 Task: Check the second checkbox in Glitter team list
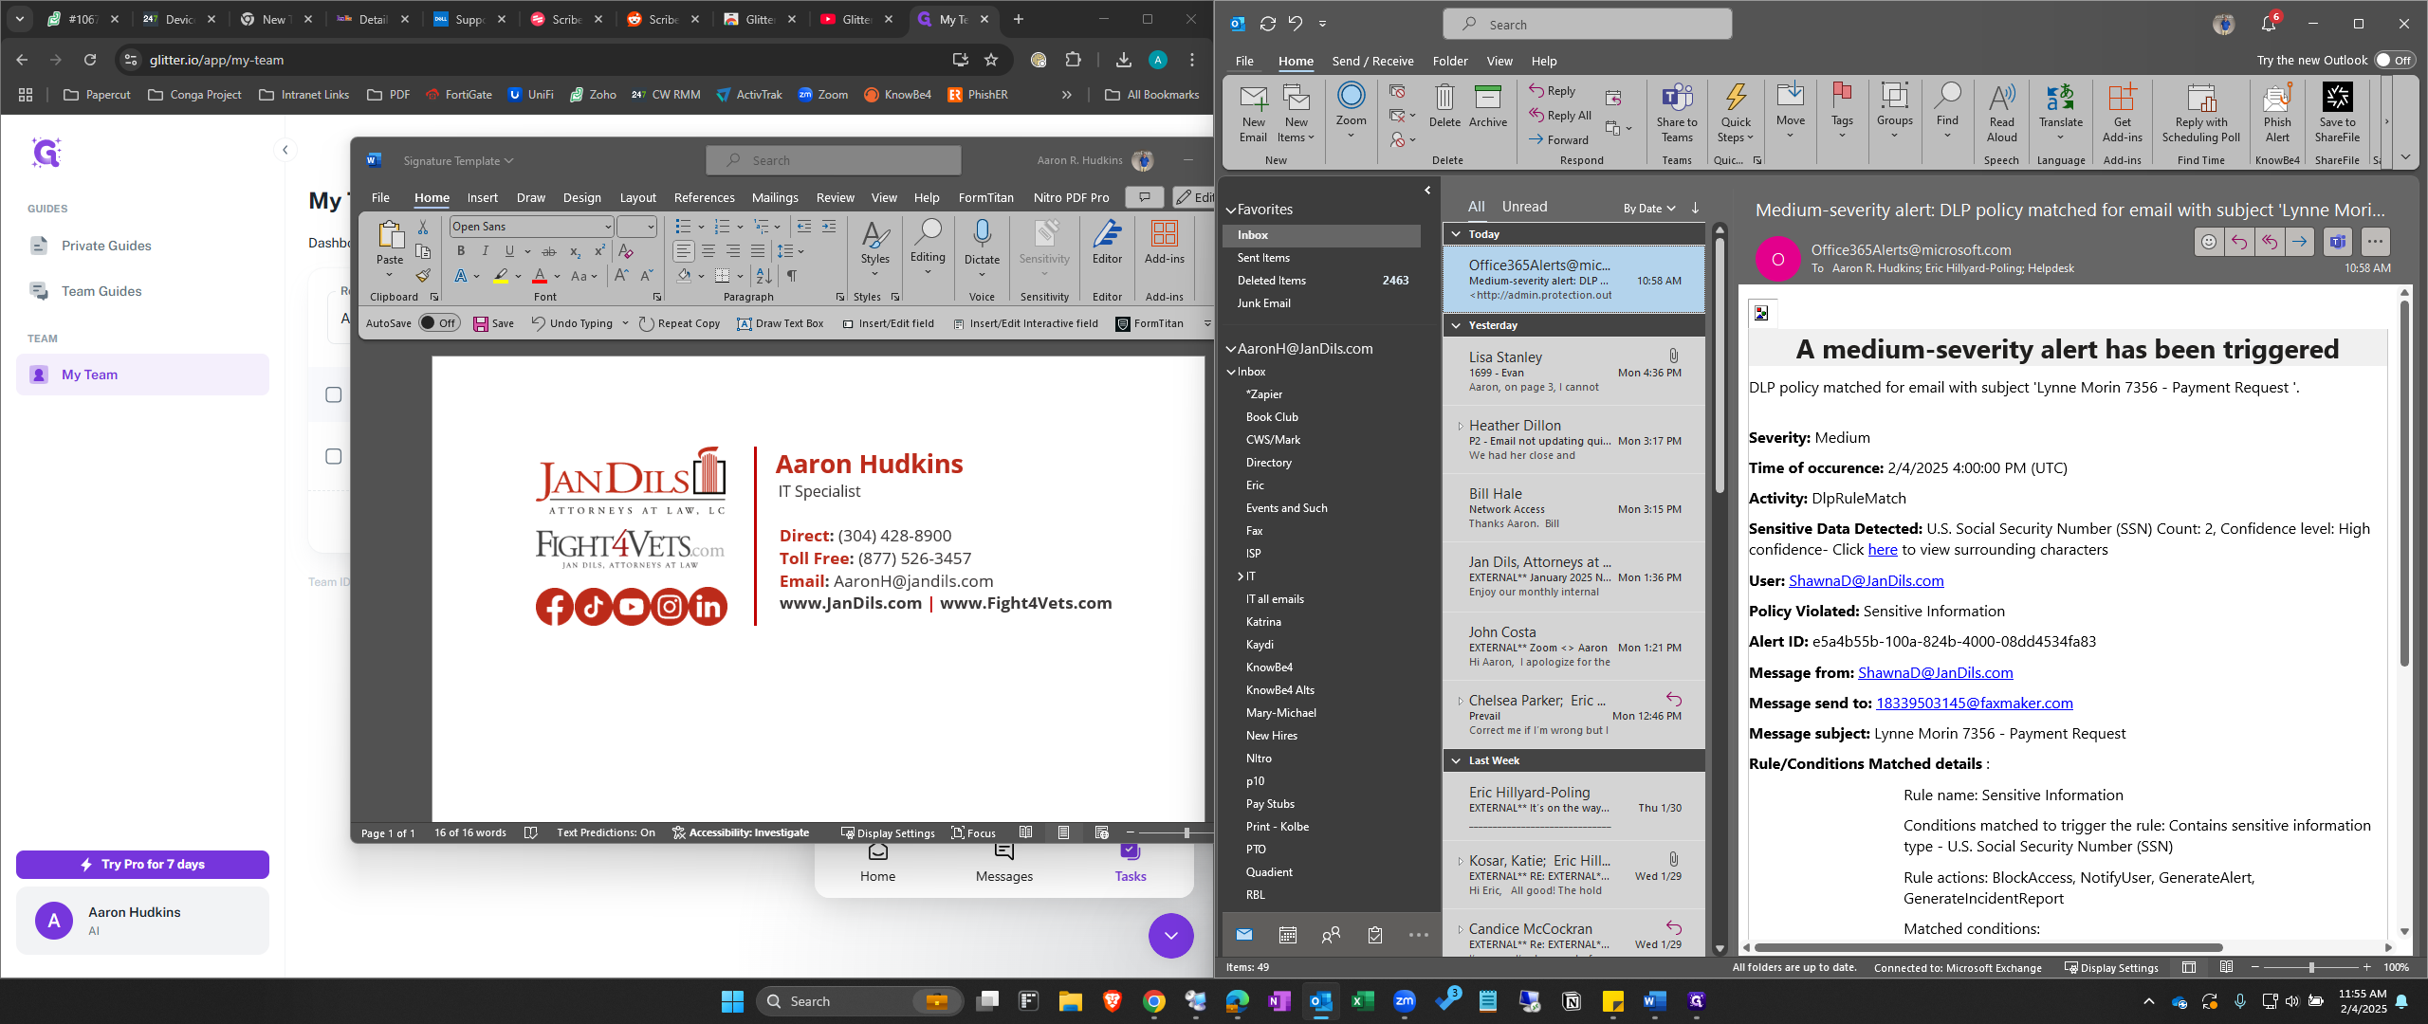(333, 456)
